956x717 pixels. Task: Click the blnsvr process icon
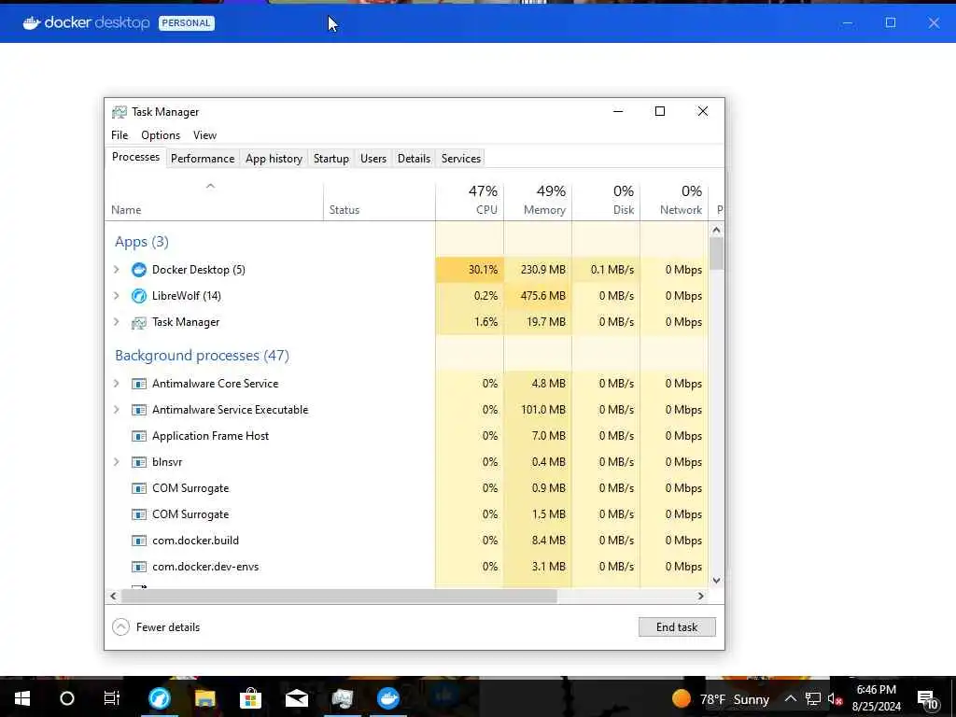click(x=139, y=462)
